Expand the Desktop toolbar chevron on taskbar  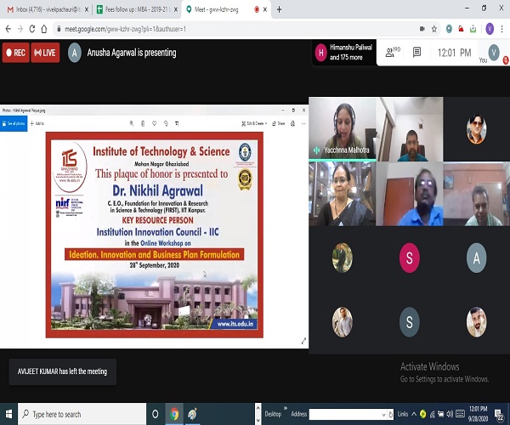[x=286, y=408]
